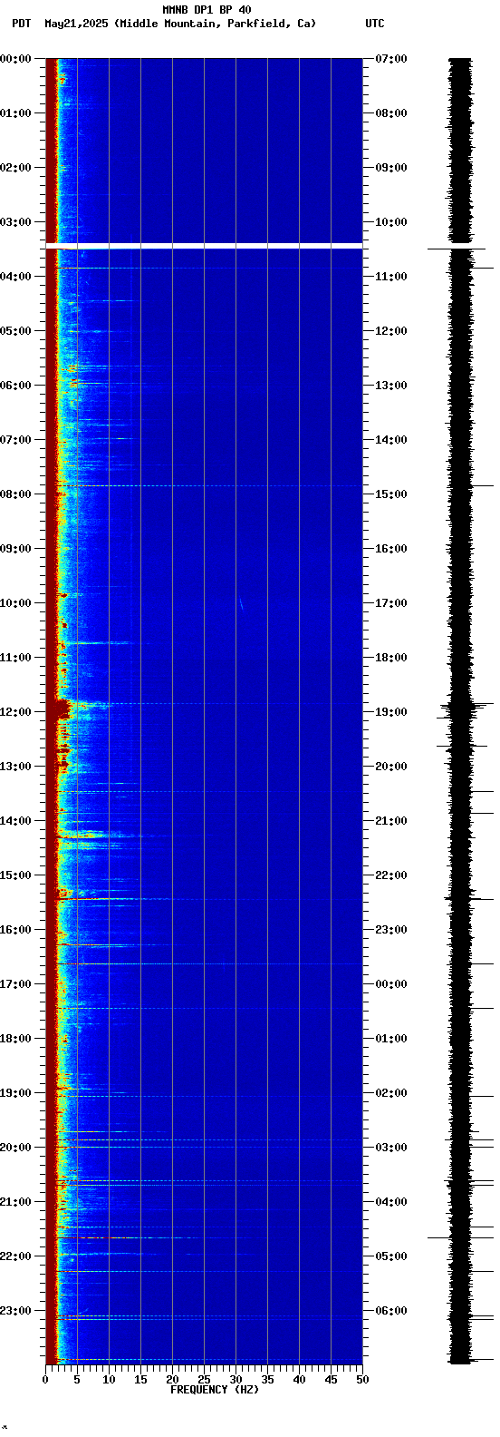Click the 15:00 label on the UTC axis
500x1437 pixels.
point(391,494)
